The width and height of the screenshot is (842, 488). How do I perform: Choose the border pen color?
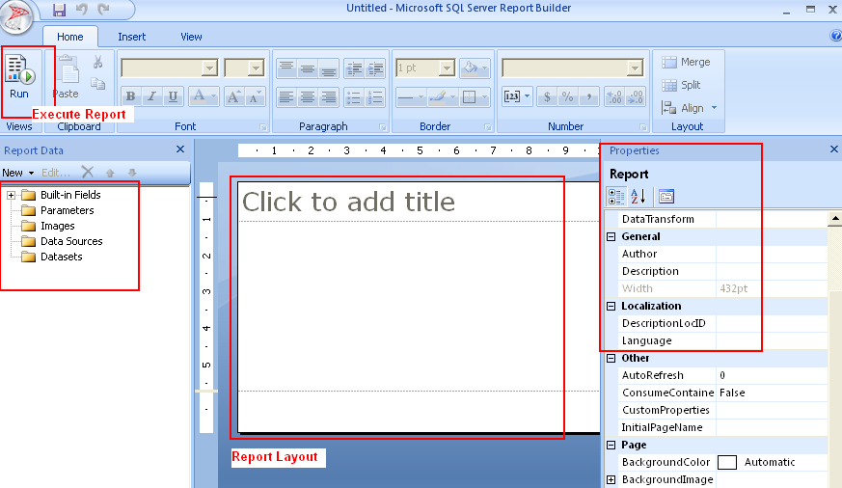coord(438,96)
